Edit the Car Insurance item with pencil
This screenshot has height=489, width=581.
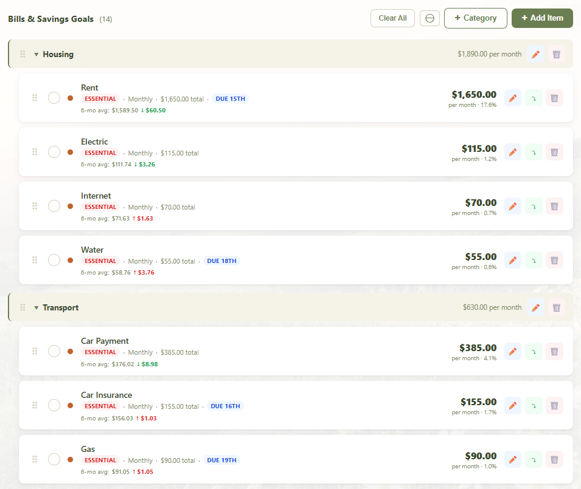[513, 405]
